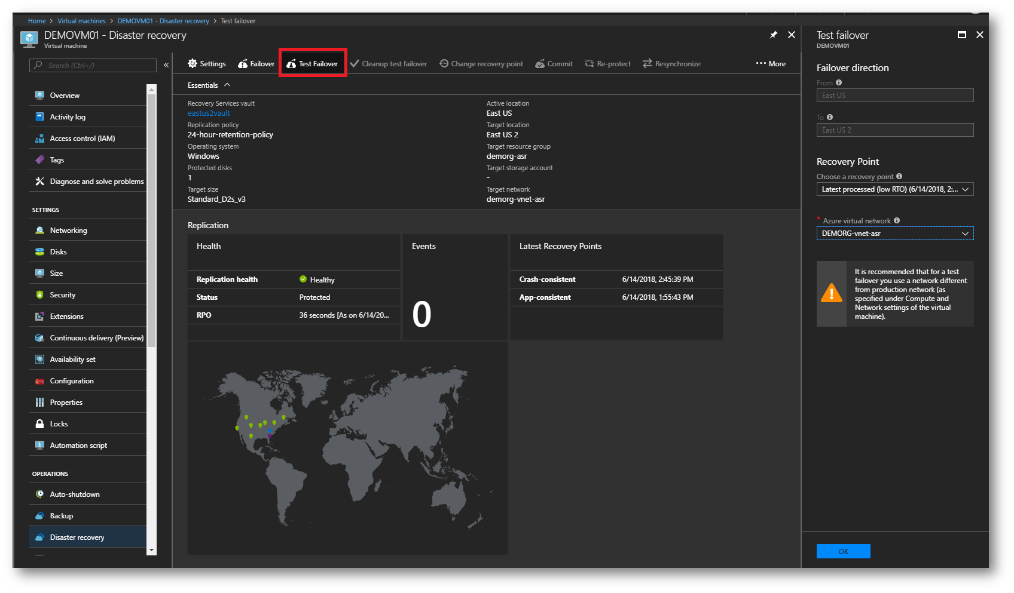Click Change recovery point
Image resolution: width=1014 pixels, height=593 pixels.
pos(481,63)
